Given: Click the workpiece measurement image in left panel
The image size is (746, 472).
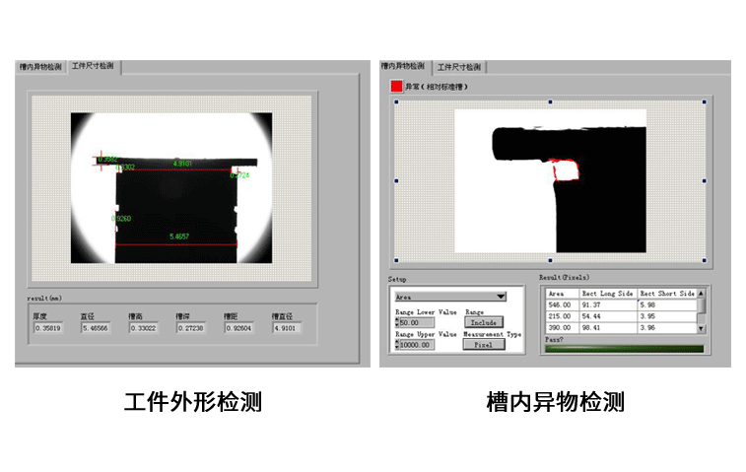Looking at the screenshot, I should click(171, 188).
